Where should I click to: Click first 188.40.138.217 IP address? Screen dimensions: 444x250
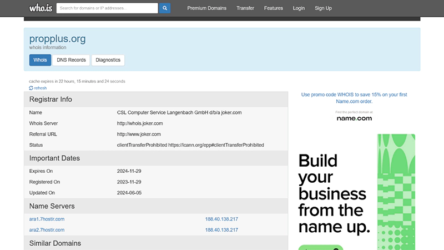[x=221, y=219]
